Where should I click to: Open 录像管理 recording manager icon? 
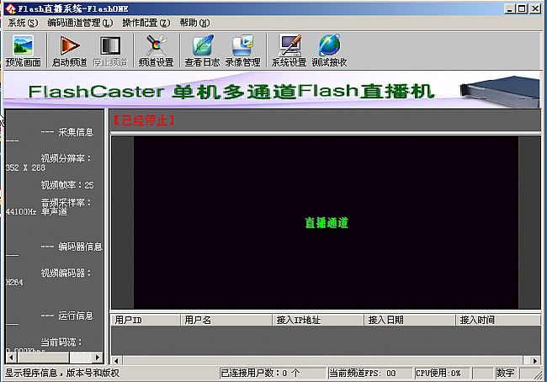click(243, 50)
